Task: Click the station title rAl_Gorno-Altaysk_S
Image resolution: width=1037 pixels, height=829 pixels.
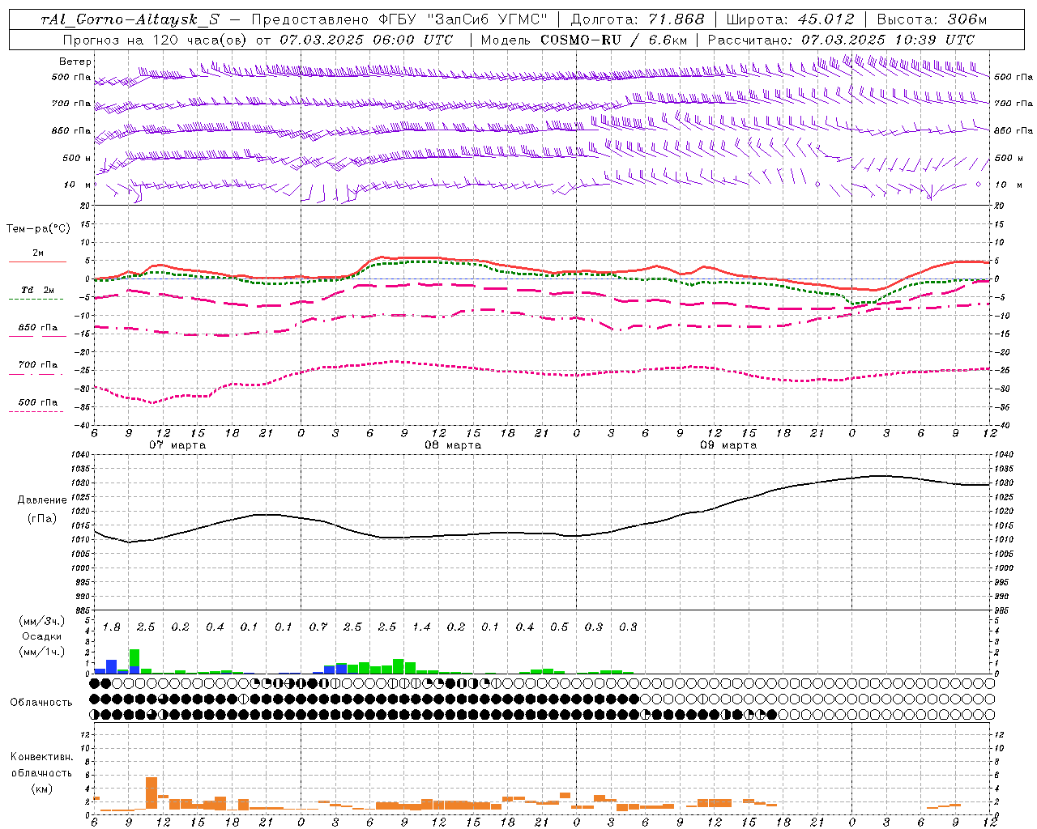Action: pyautogui.click(x=130, y=19)
